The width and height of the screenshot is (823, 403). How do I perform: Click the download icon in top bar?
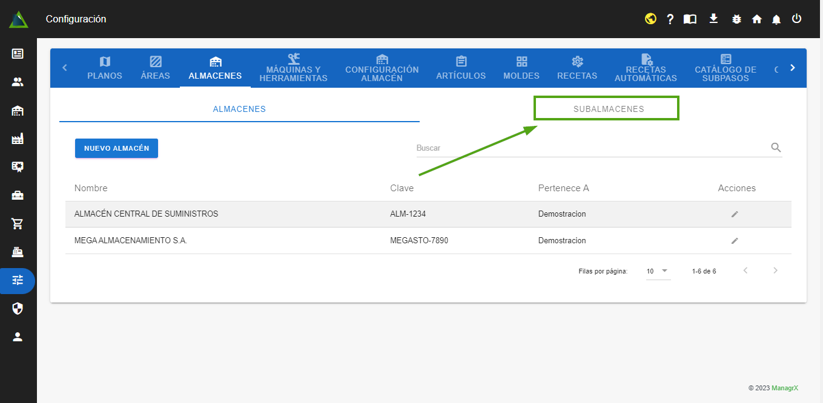tap(714, 19)
